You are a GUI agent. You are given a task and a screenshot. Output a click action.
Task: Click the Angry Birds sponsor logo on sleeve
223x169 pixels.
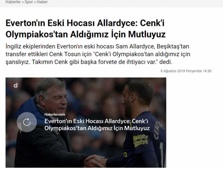pos(140,141)
